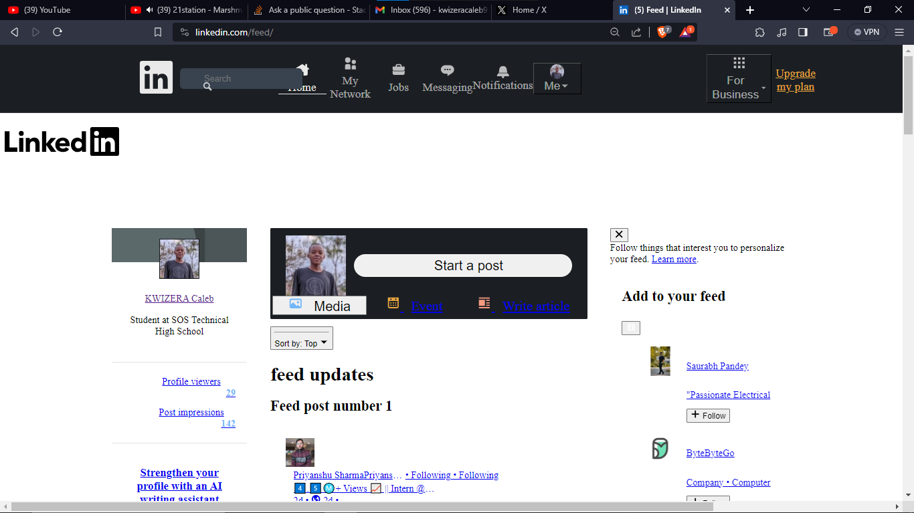Click the Event link
The image size is (914, 513).
(x=426, y=306)
